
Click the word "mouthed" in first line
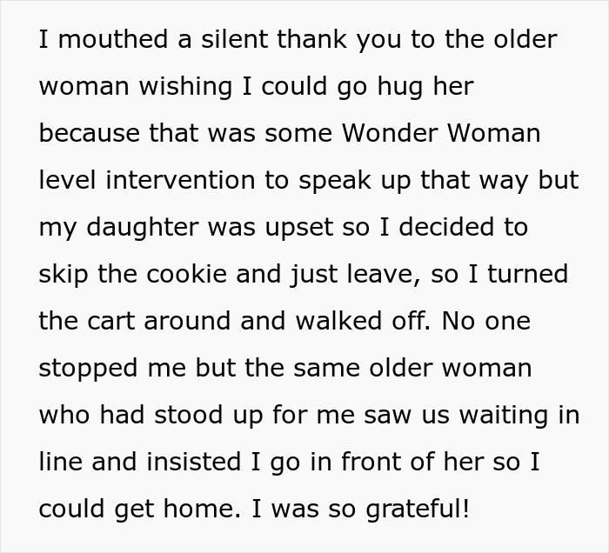coord(113,39)
